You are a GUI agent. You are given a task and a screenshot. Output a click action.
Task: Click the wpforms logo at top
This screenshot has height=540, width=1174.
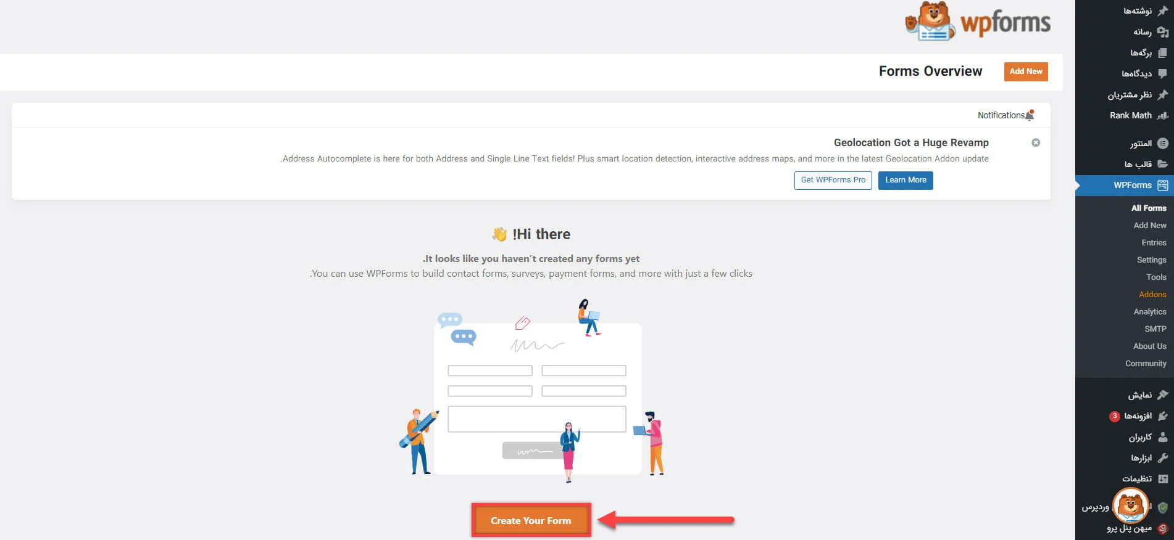(x=978, y=22)
